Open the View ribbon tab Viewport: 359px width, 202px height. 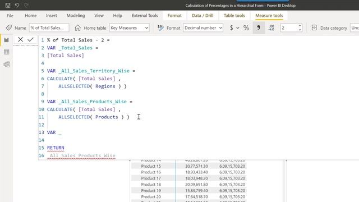tap(99, 16)
